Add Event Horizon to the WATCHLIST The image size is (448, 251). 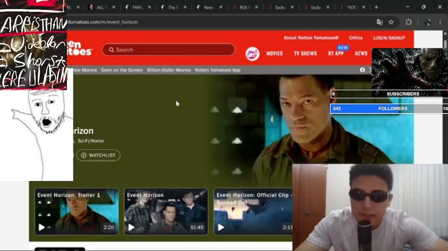coord(98,155)
